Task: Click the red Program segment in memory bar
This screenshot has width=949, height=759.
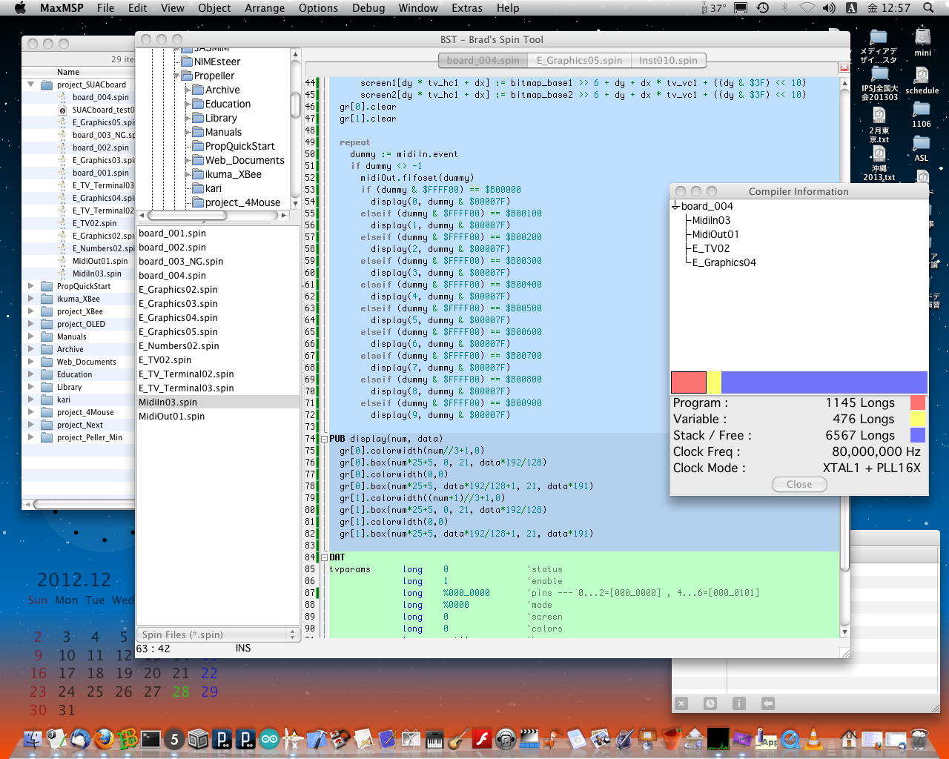Action: point(688,382)
